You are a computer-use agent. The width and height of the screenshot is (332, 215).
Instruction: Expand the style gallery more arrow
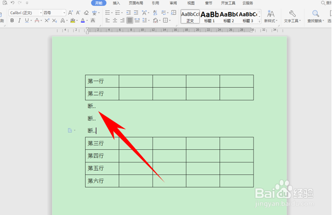point(260,21)
